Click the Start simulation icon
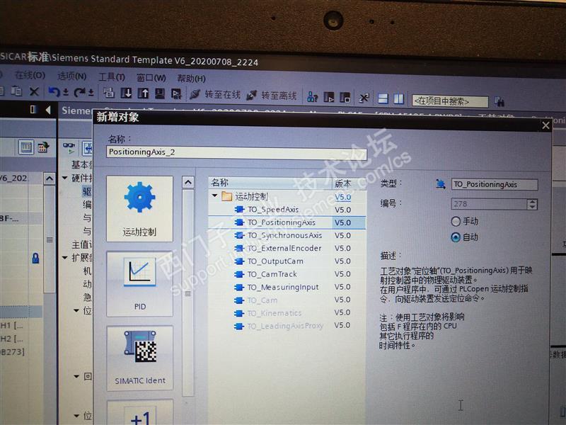 [160, 93]
